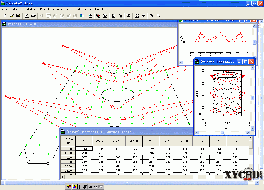Click main workspace horizontal scroll-left arrow

[2, 182]
